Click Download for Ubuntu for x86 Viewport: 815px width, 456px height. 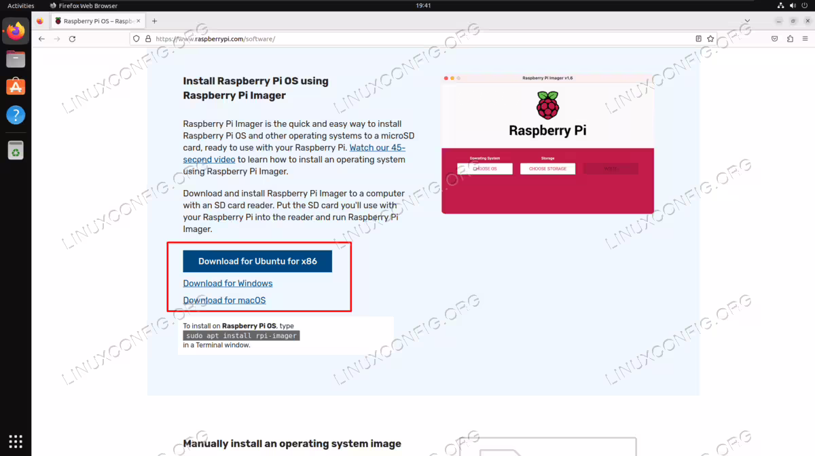(257, 261)
